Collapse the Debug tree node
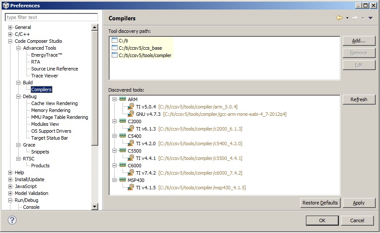Image resolution: width=380 pixels, height=233 pixels. pos(19,96)
